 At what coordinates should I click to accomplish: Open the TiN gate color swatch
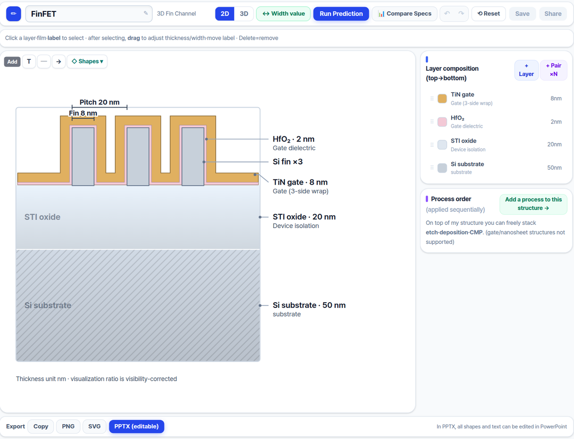point(442,99)
